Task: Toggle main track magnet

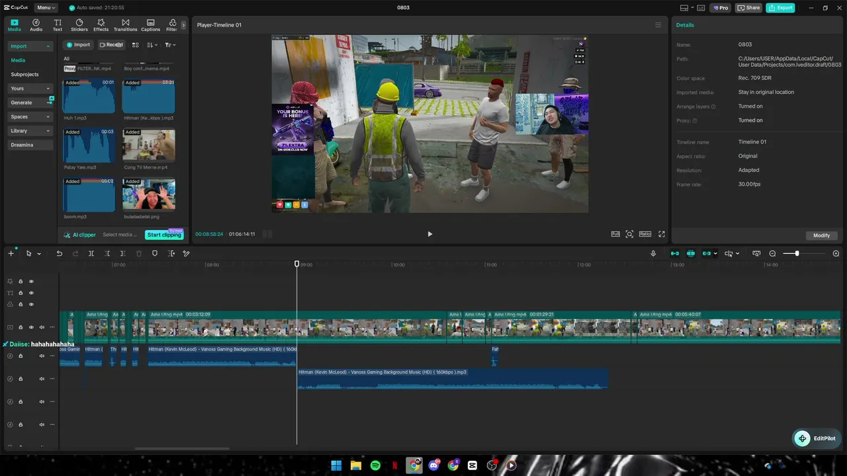Action: point(675,254)
